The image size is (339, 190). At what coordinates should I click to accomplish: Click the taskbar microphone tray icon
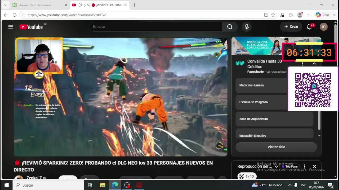(x=296, y=185)
